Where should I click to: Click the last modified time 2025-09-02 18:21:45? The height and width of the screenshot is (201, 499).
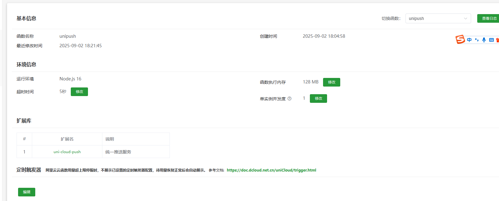point(81,46)
